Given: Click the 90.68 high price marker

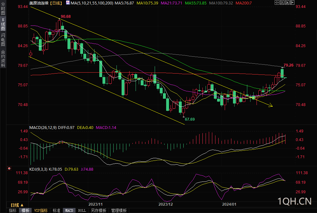Looking at the screenshot, I should [66, 17].
